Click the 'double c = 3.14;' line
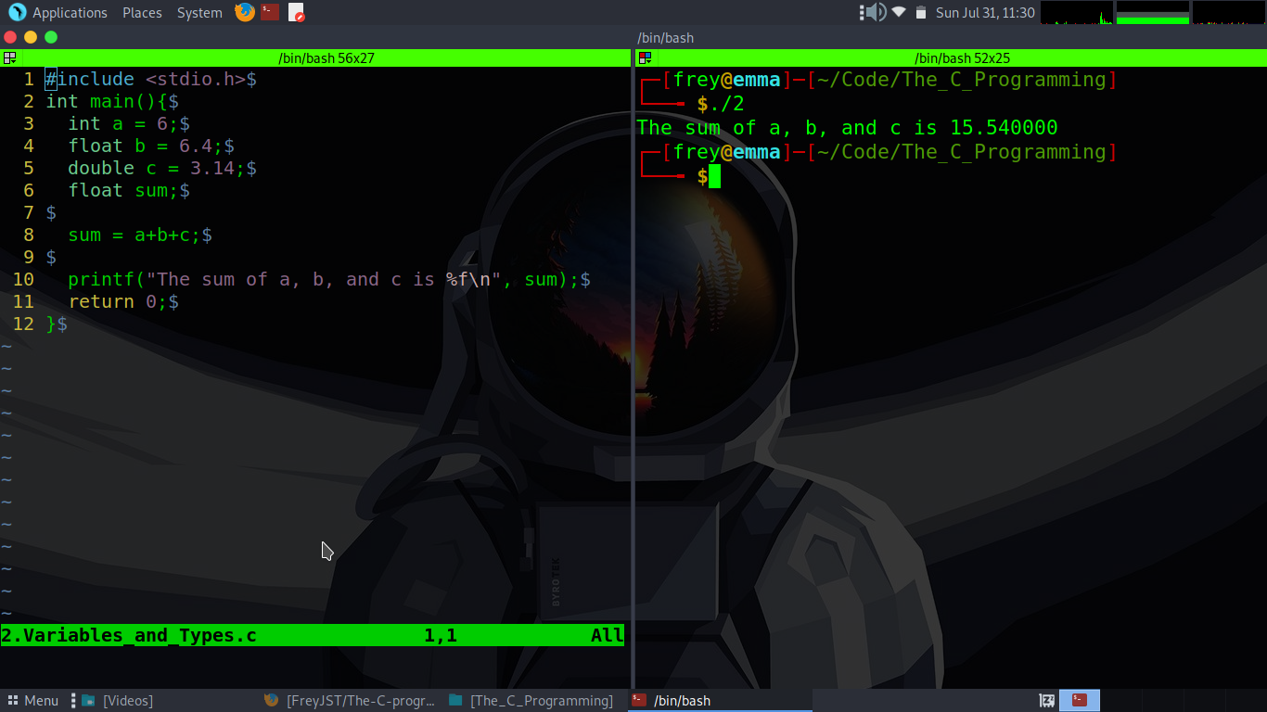The height and width of the screenshot is (712, 1267). (x=162, y=169)
